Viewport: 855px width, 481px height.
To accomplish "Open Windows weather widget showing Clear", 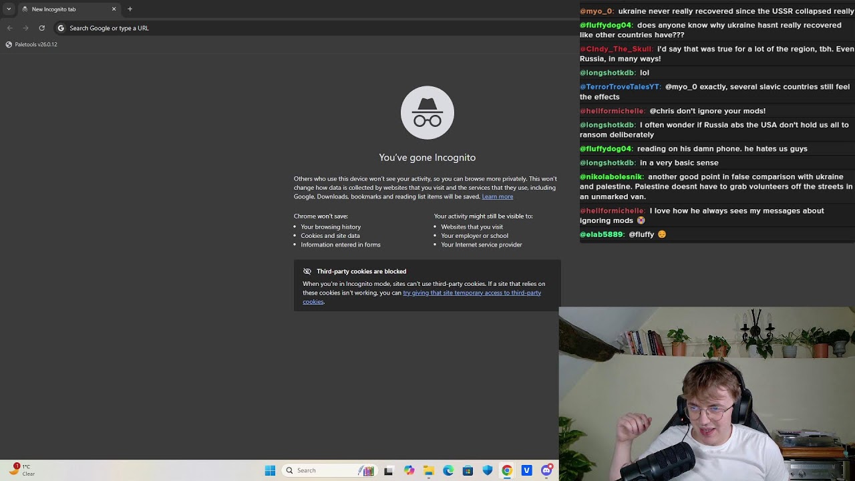I will tap(21, 470).
